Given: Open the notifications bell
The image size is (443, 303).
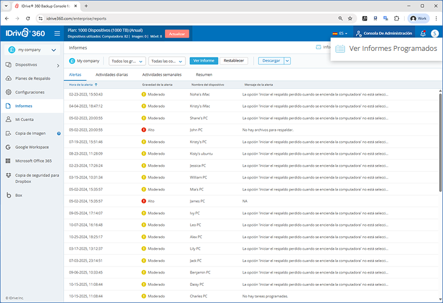Looking at the screenshot, I should point(423,33).
